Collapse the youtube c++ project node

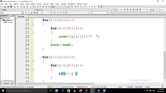2,20
